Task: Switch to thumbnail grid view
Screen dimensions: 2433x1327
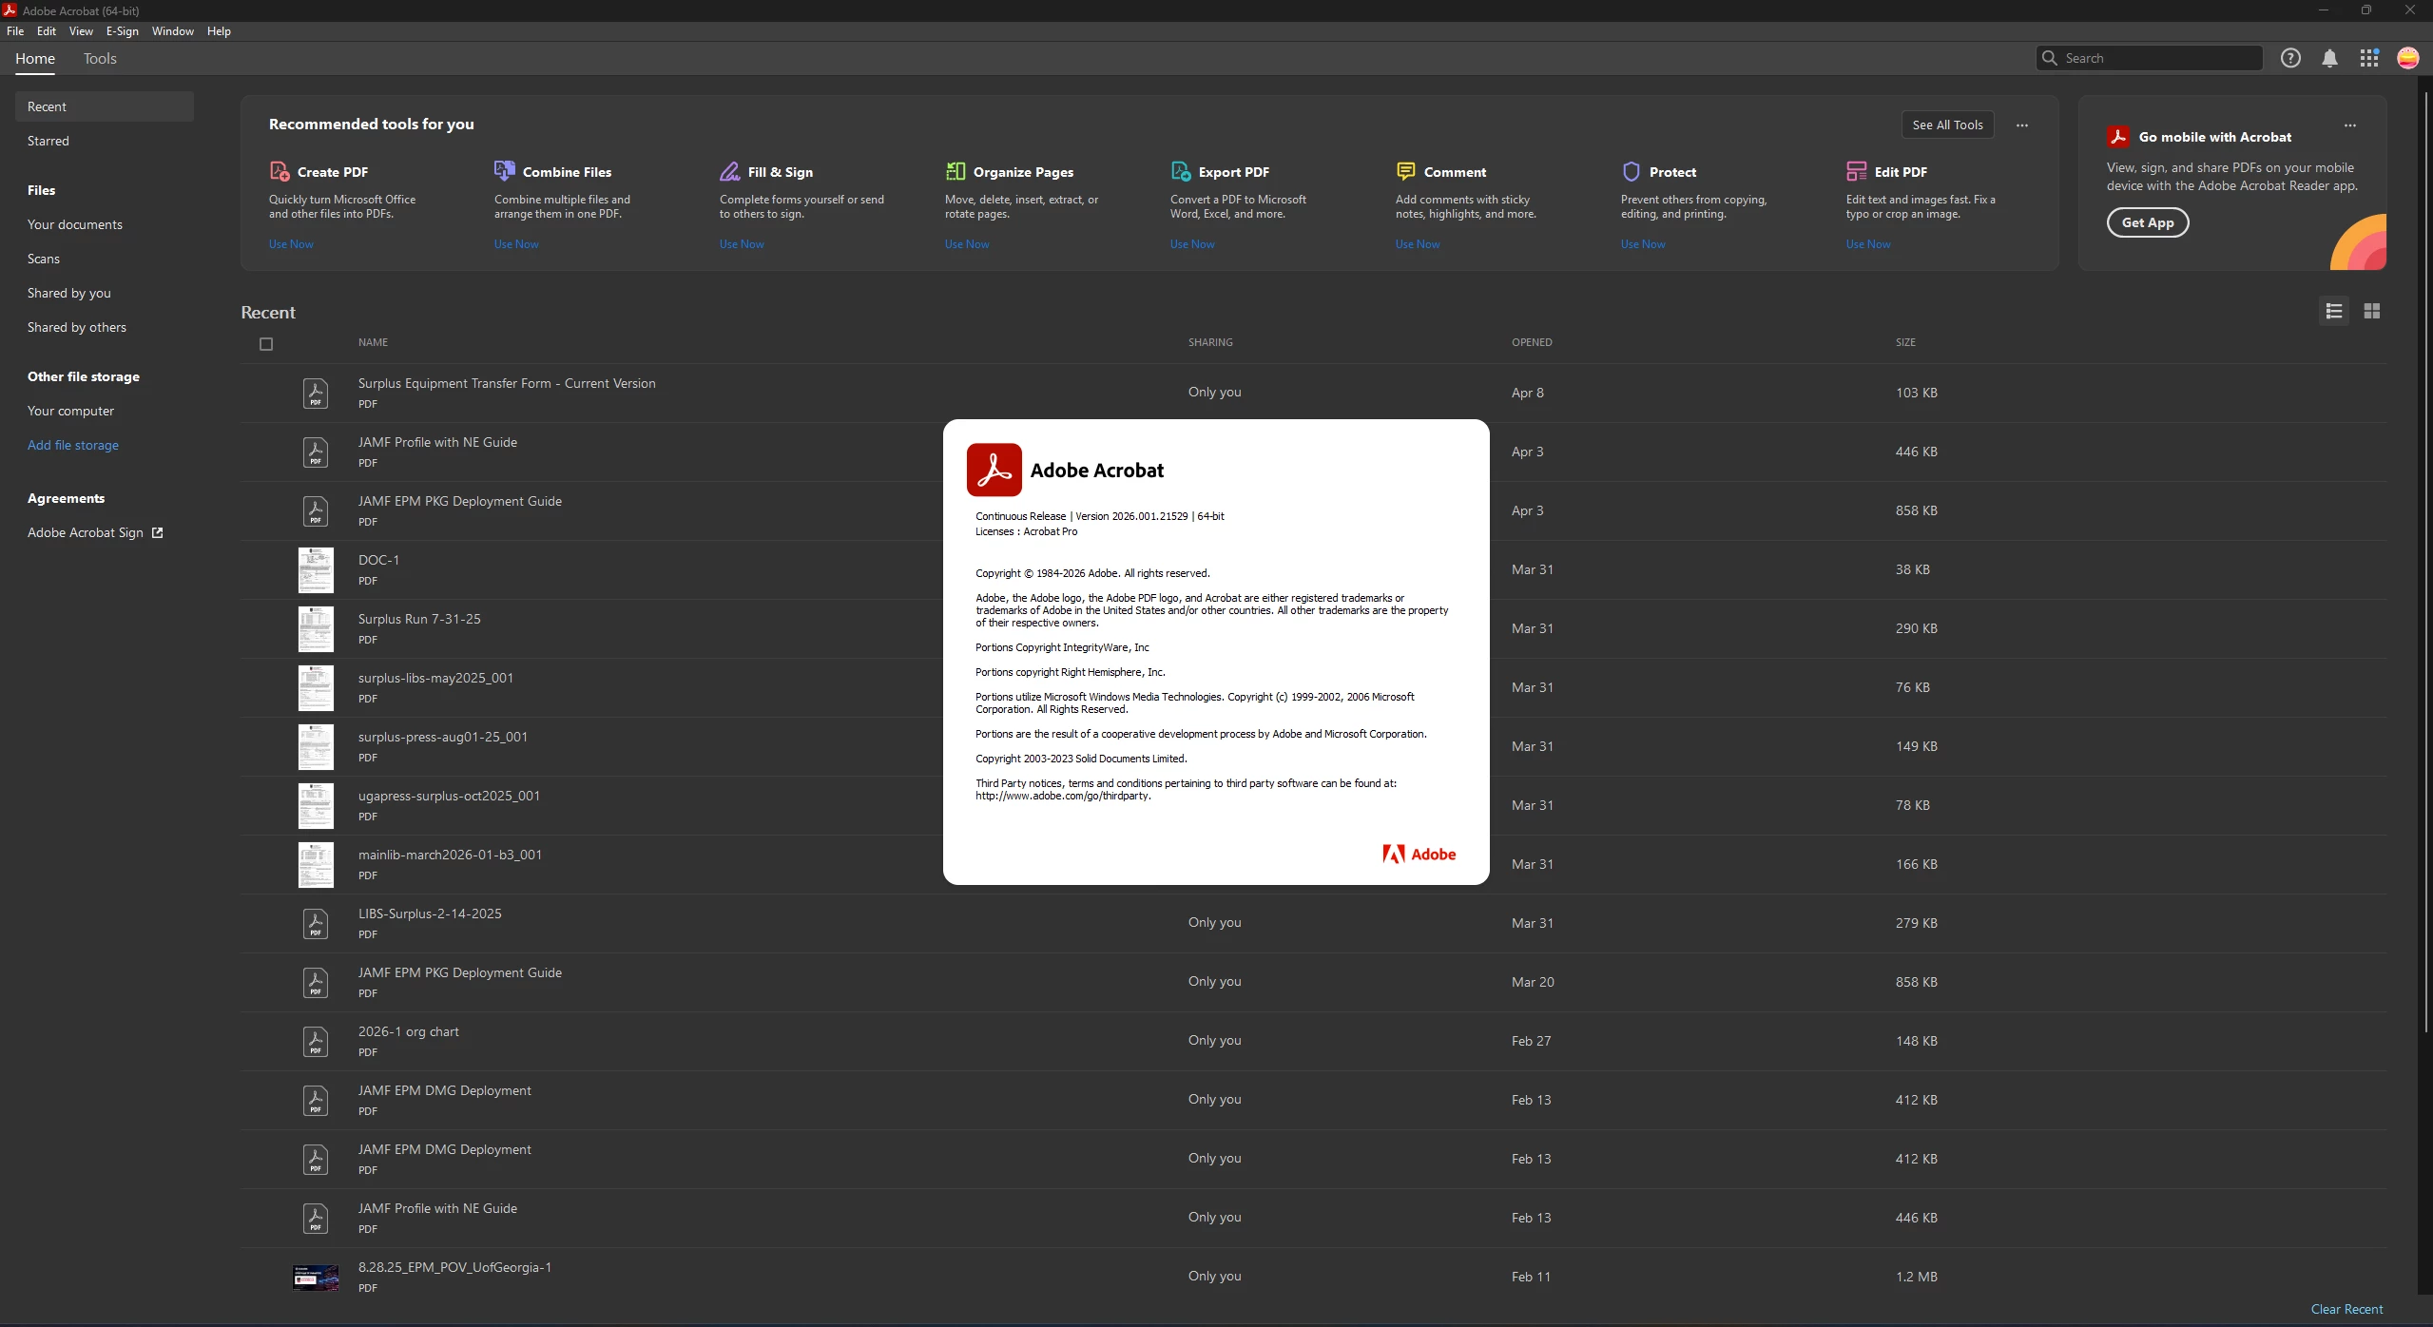Action: coord(2372,311)
